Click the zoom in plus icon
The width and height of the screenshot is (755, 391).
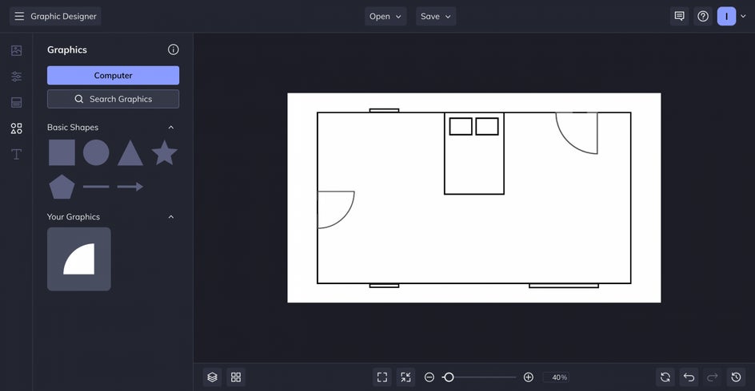click(528, 377)
